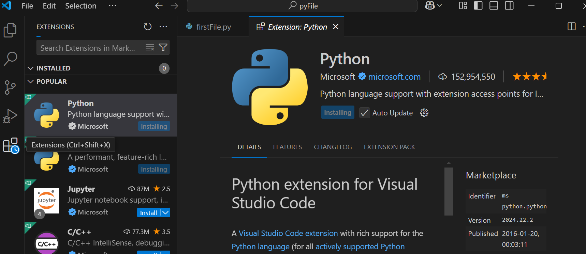This screenshot has height=254, width=586.
Task: Open the microsoft.com publisher link
Action: pos(394,77)
